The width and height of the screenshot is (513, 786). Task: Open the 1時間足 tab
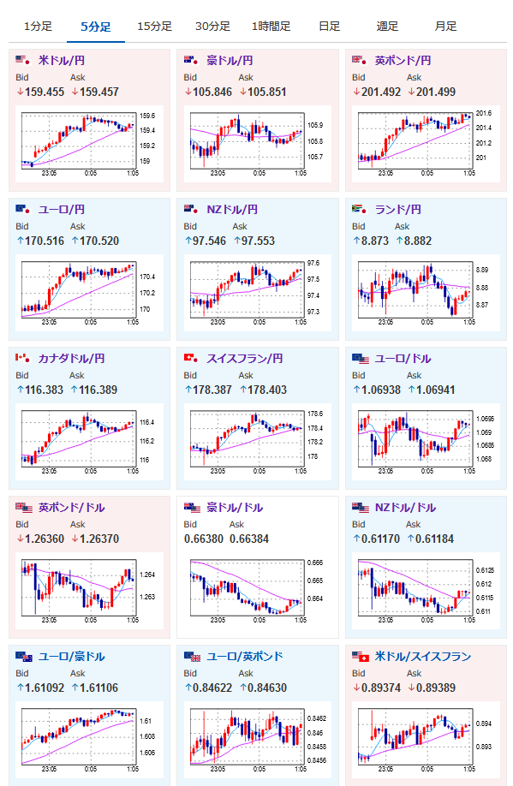pyautogui.click(x=271, y=27)
